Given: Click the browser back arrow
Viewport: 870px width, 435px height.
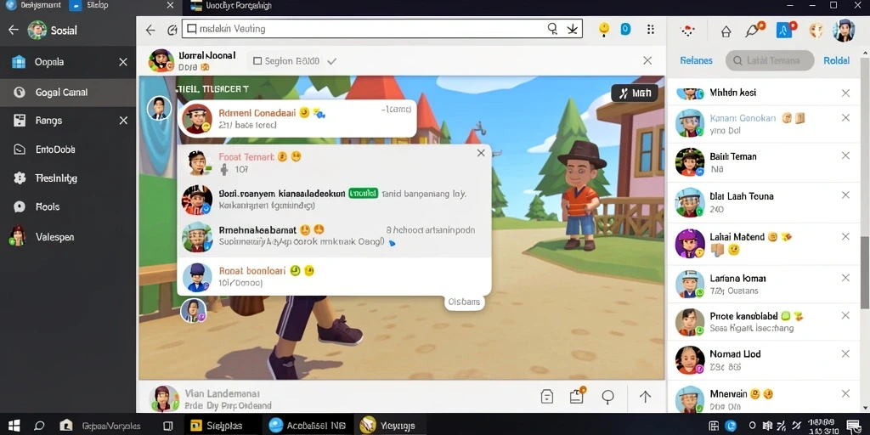Looking at the screenshot, I should point(150,30).
